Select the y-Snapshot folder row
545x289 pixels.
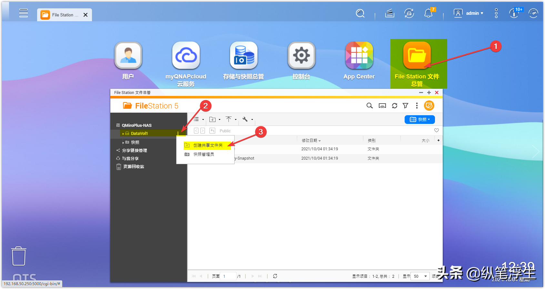[x=315, y=158]
